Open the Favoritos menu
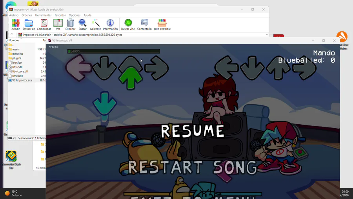 coord(60,15)
